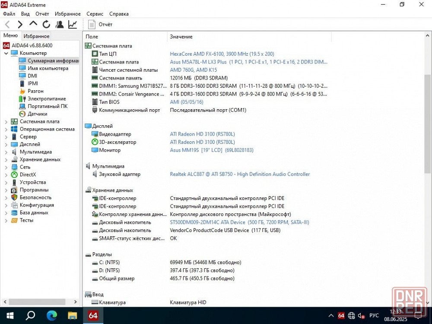Click the Безопасность shield icon

(x=14, y=197)
